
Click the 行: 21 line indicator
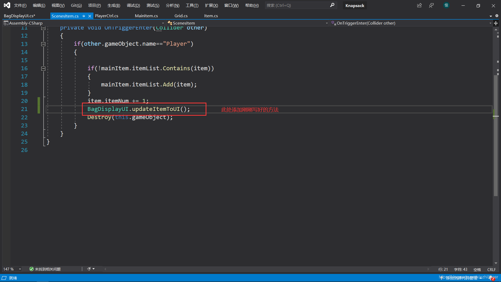443,269
